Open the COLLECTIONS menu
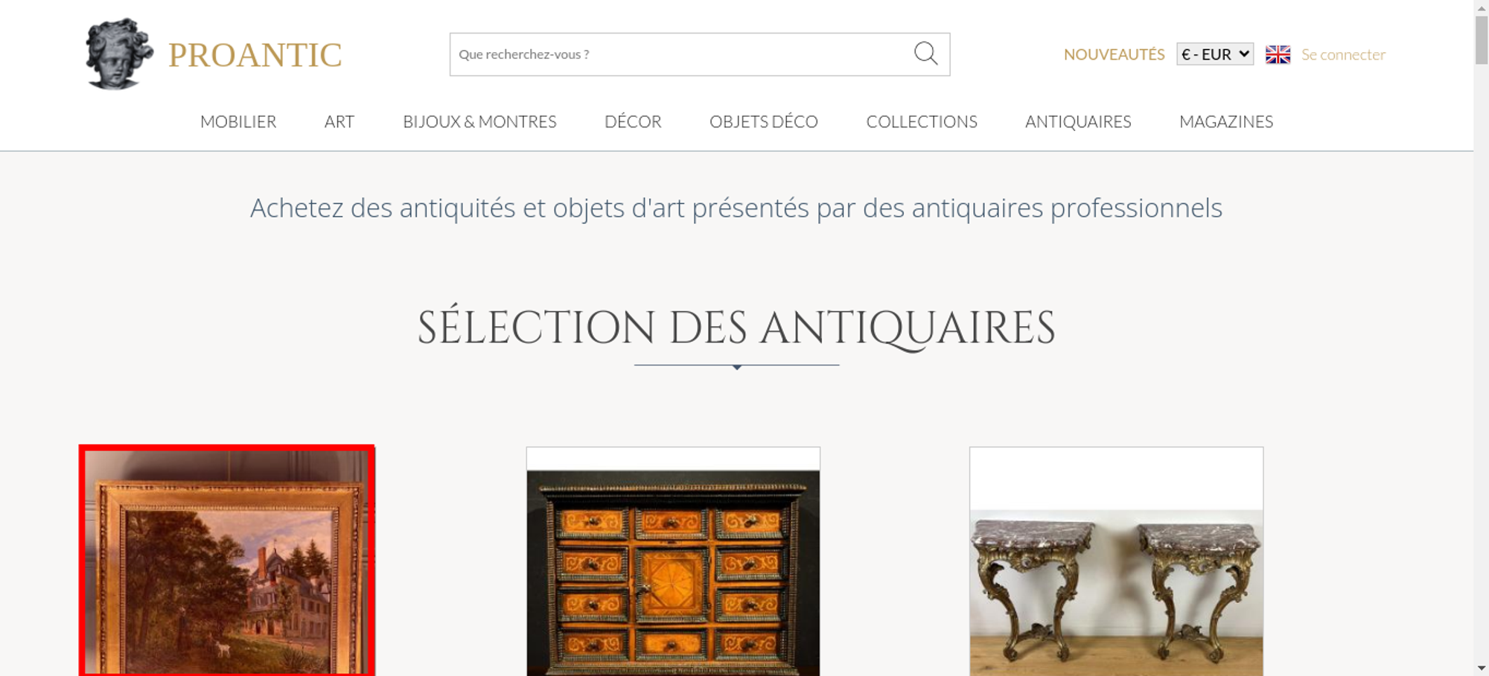1489x676 pixels. point(922,121)
